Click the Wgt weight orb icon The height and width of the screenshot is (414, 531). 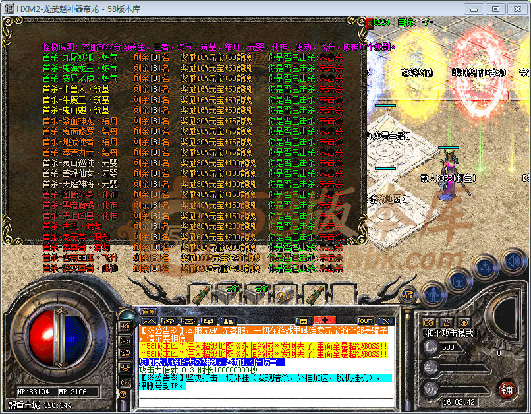point(431,389)
